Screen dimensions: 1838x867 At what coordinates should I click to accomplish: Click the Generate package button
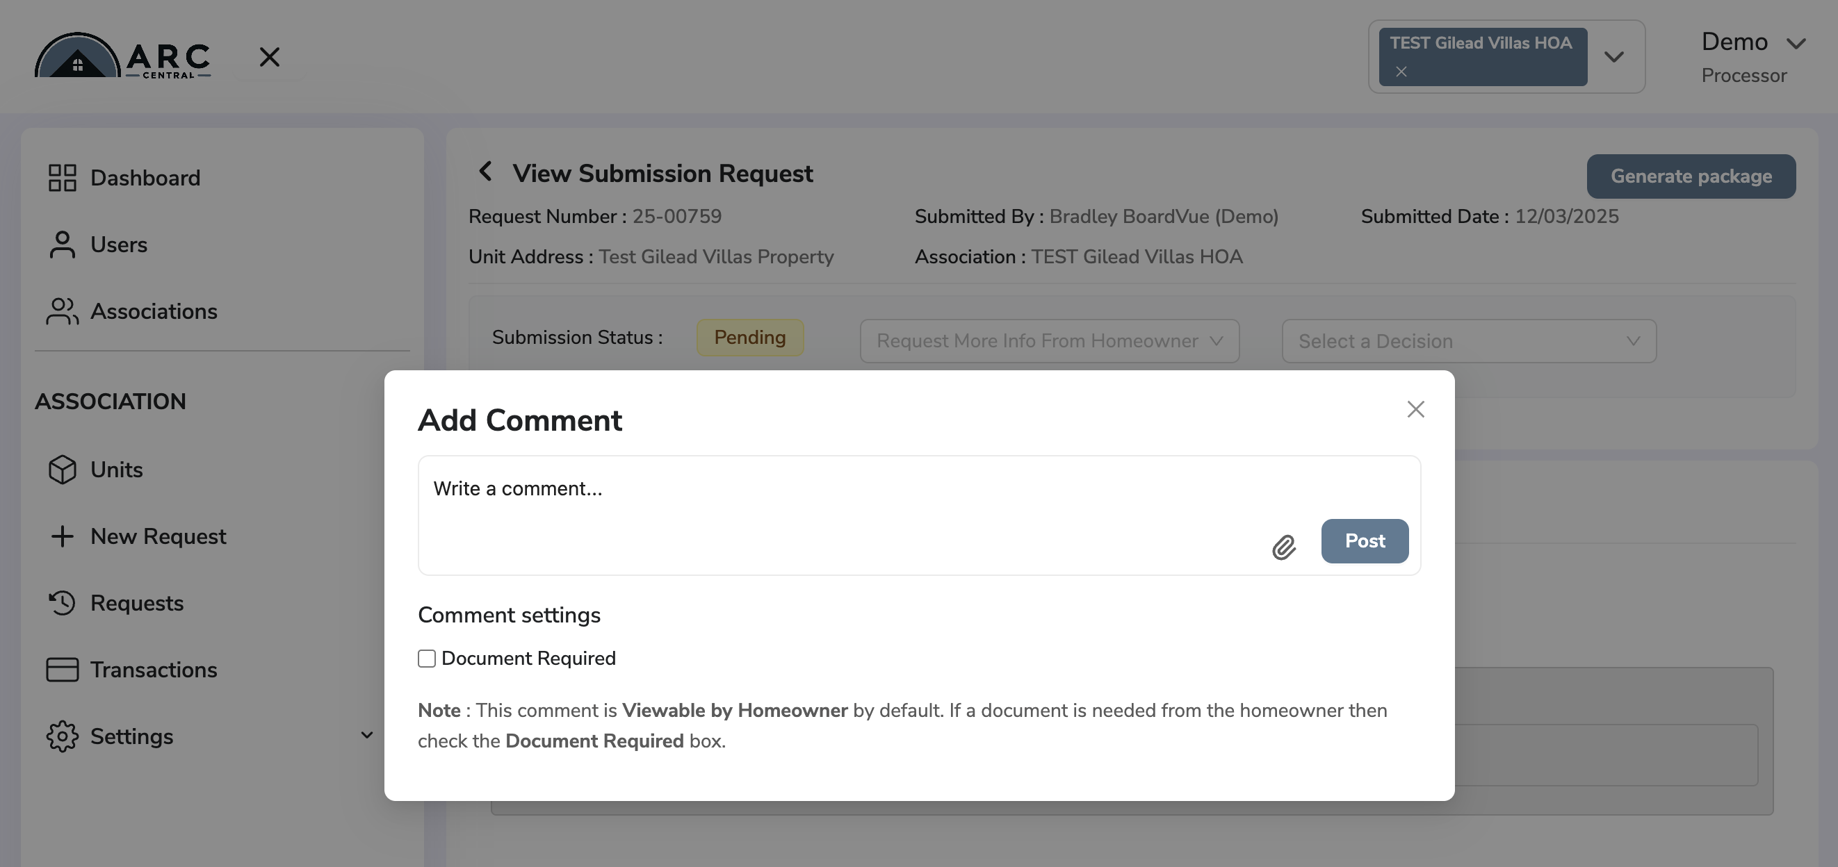pos(1691,176)
